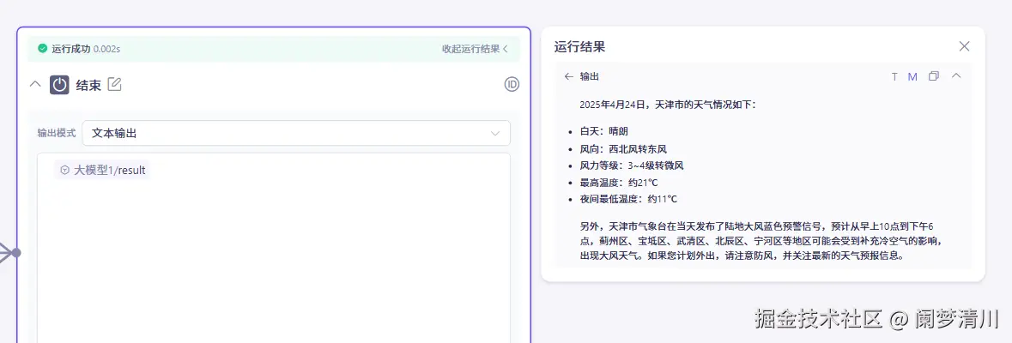This screenshot has width=1012, height=343.
Task: Close the 运行结果 panel
Action: [x=964, y=46]
